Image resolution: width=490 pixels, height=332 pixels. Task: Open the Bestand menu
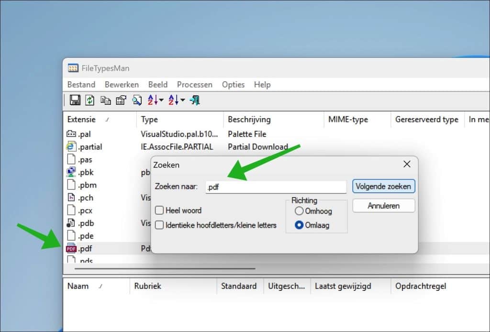click(x=81, y=84)
